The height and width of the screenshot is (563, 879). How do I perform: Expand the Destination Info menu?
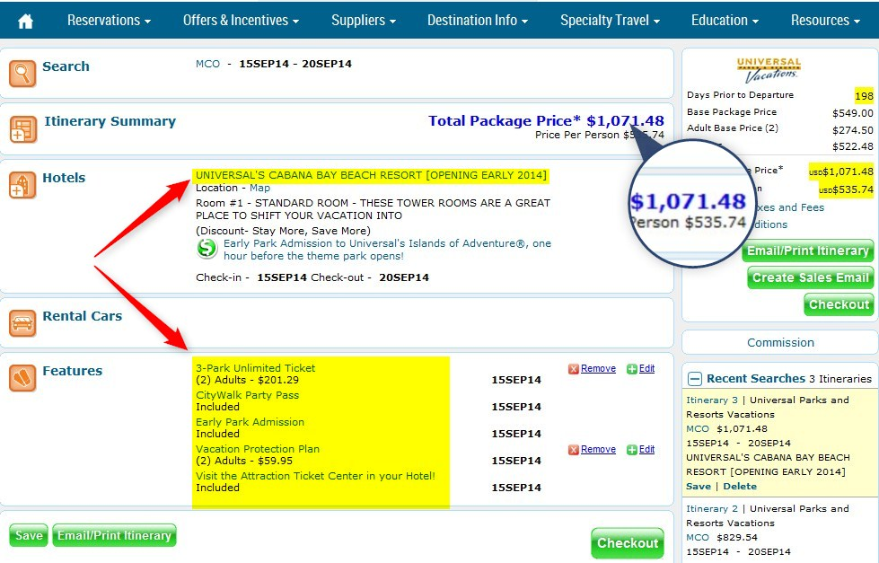478,20
